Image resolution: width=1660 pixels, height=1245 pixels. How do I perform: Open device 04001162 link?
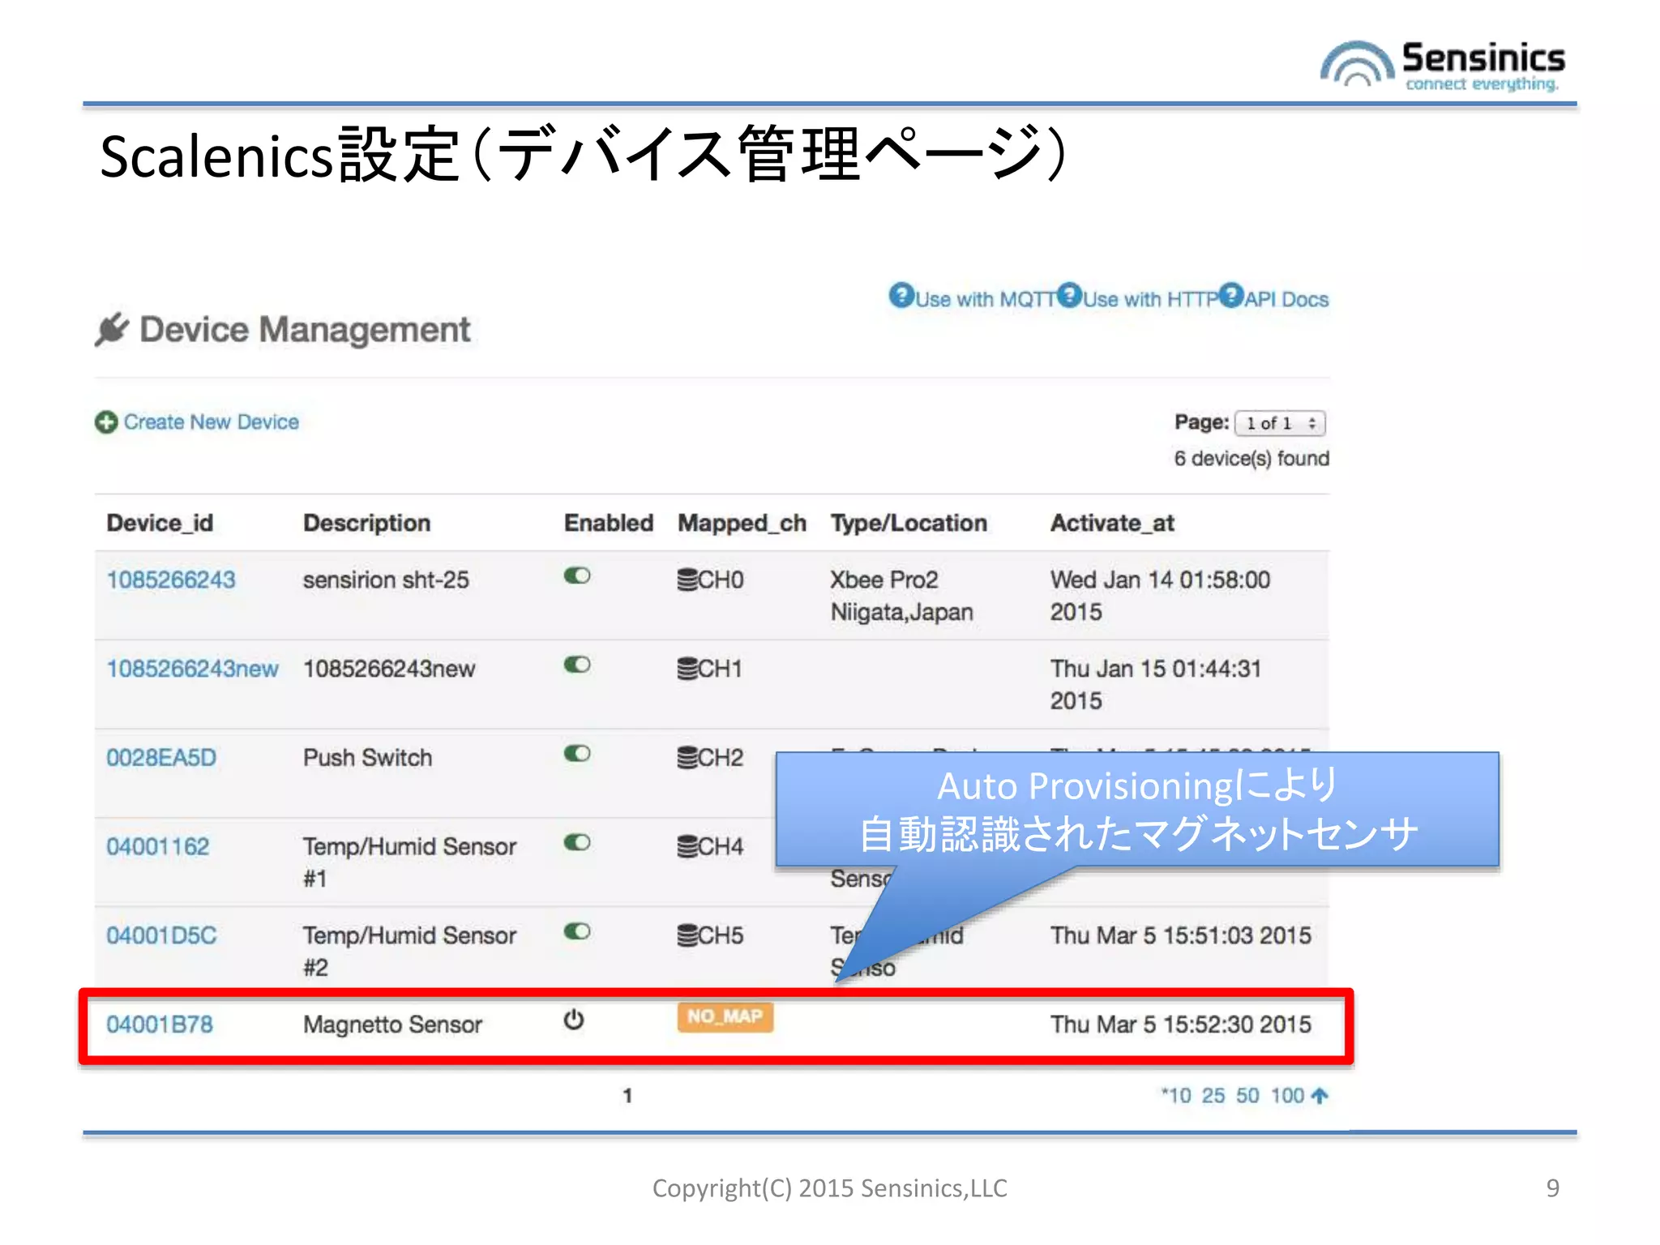[158, 847]
